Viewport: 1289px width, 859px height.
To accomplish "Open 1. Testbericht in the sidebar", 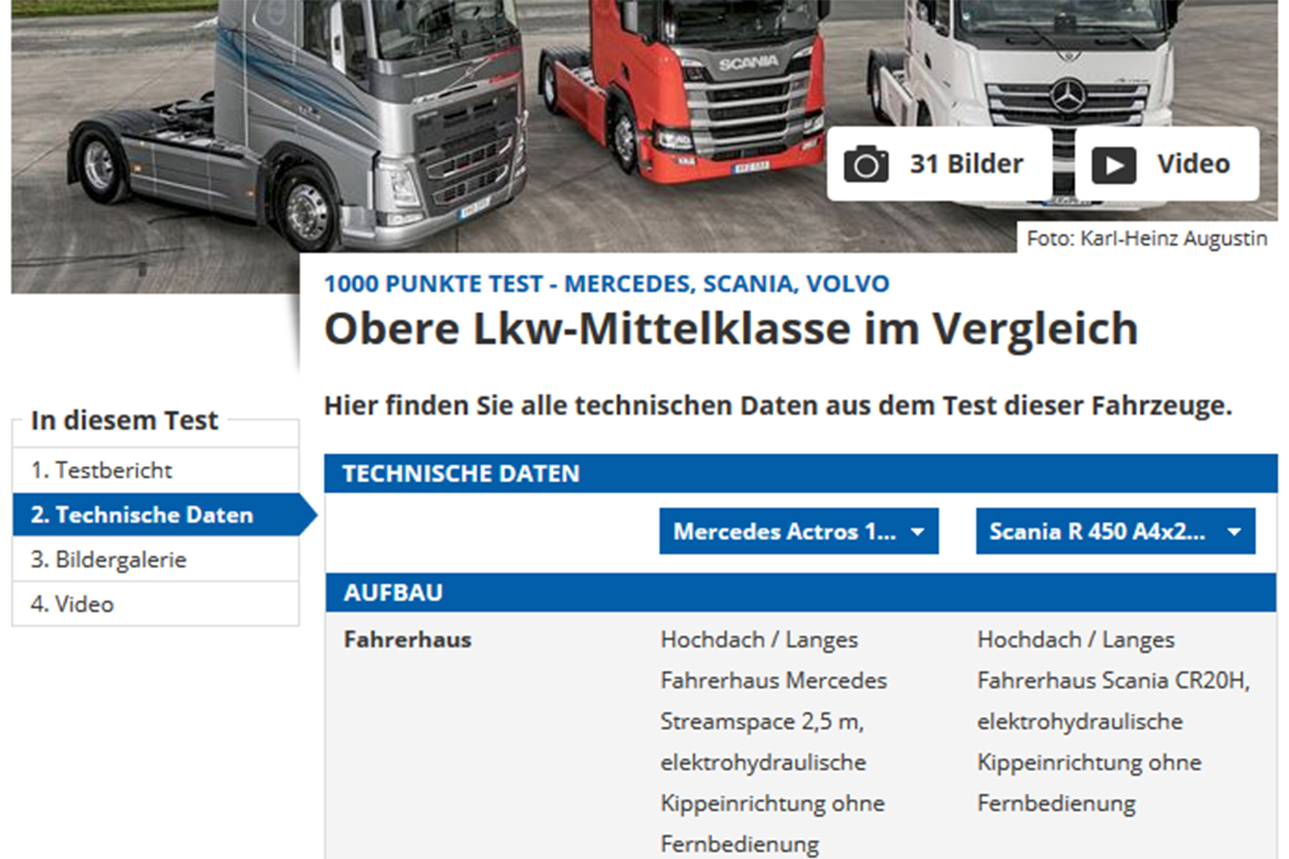I will [156, 470].
